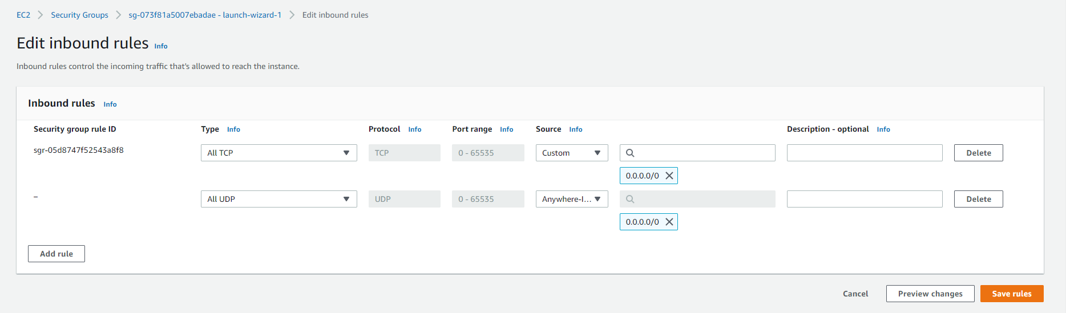Delete the All UDP inbound rule
Screen dimensions: 1066x313
978,199
